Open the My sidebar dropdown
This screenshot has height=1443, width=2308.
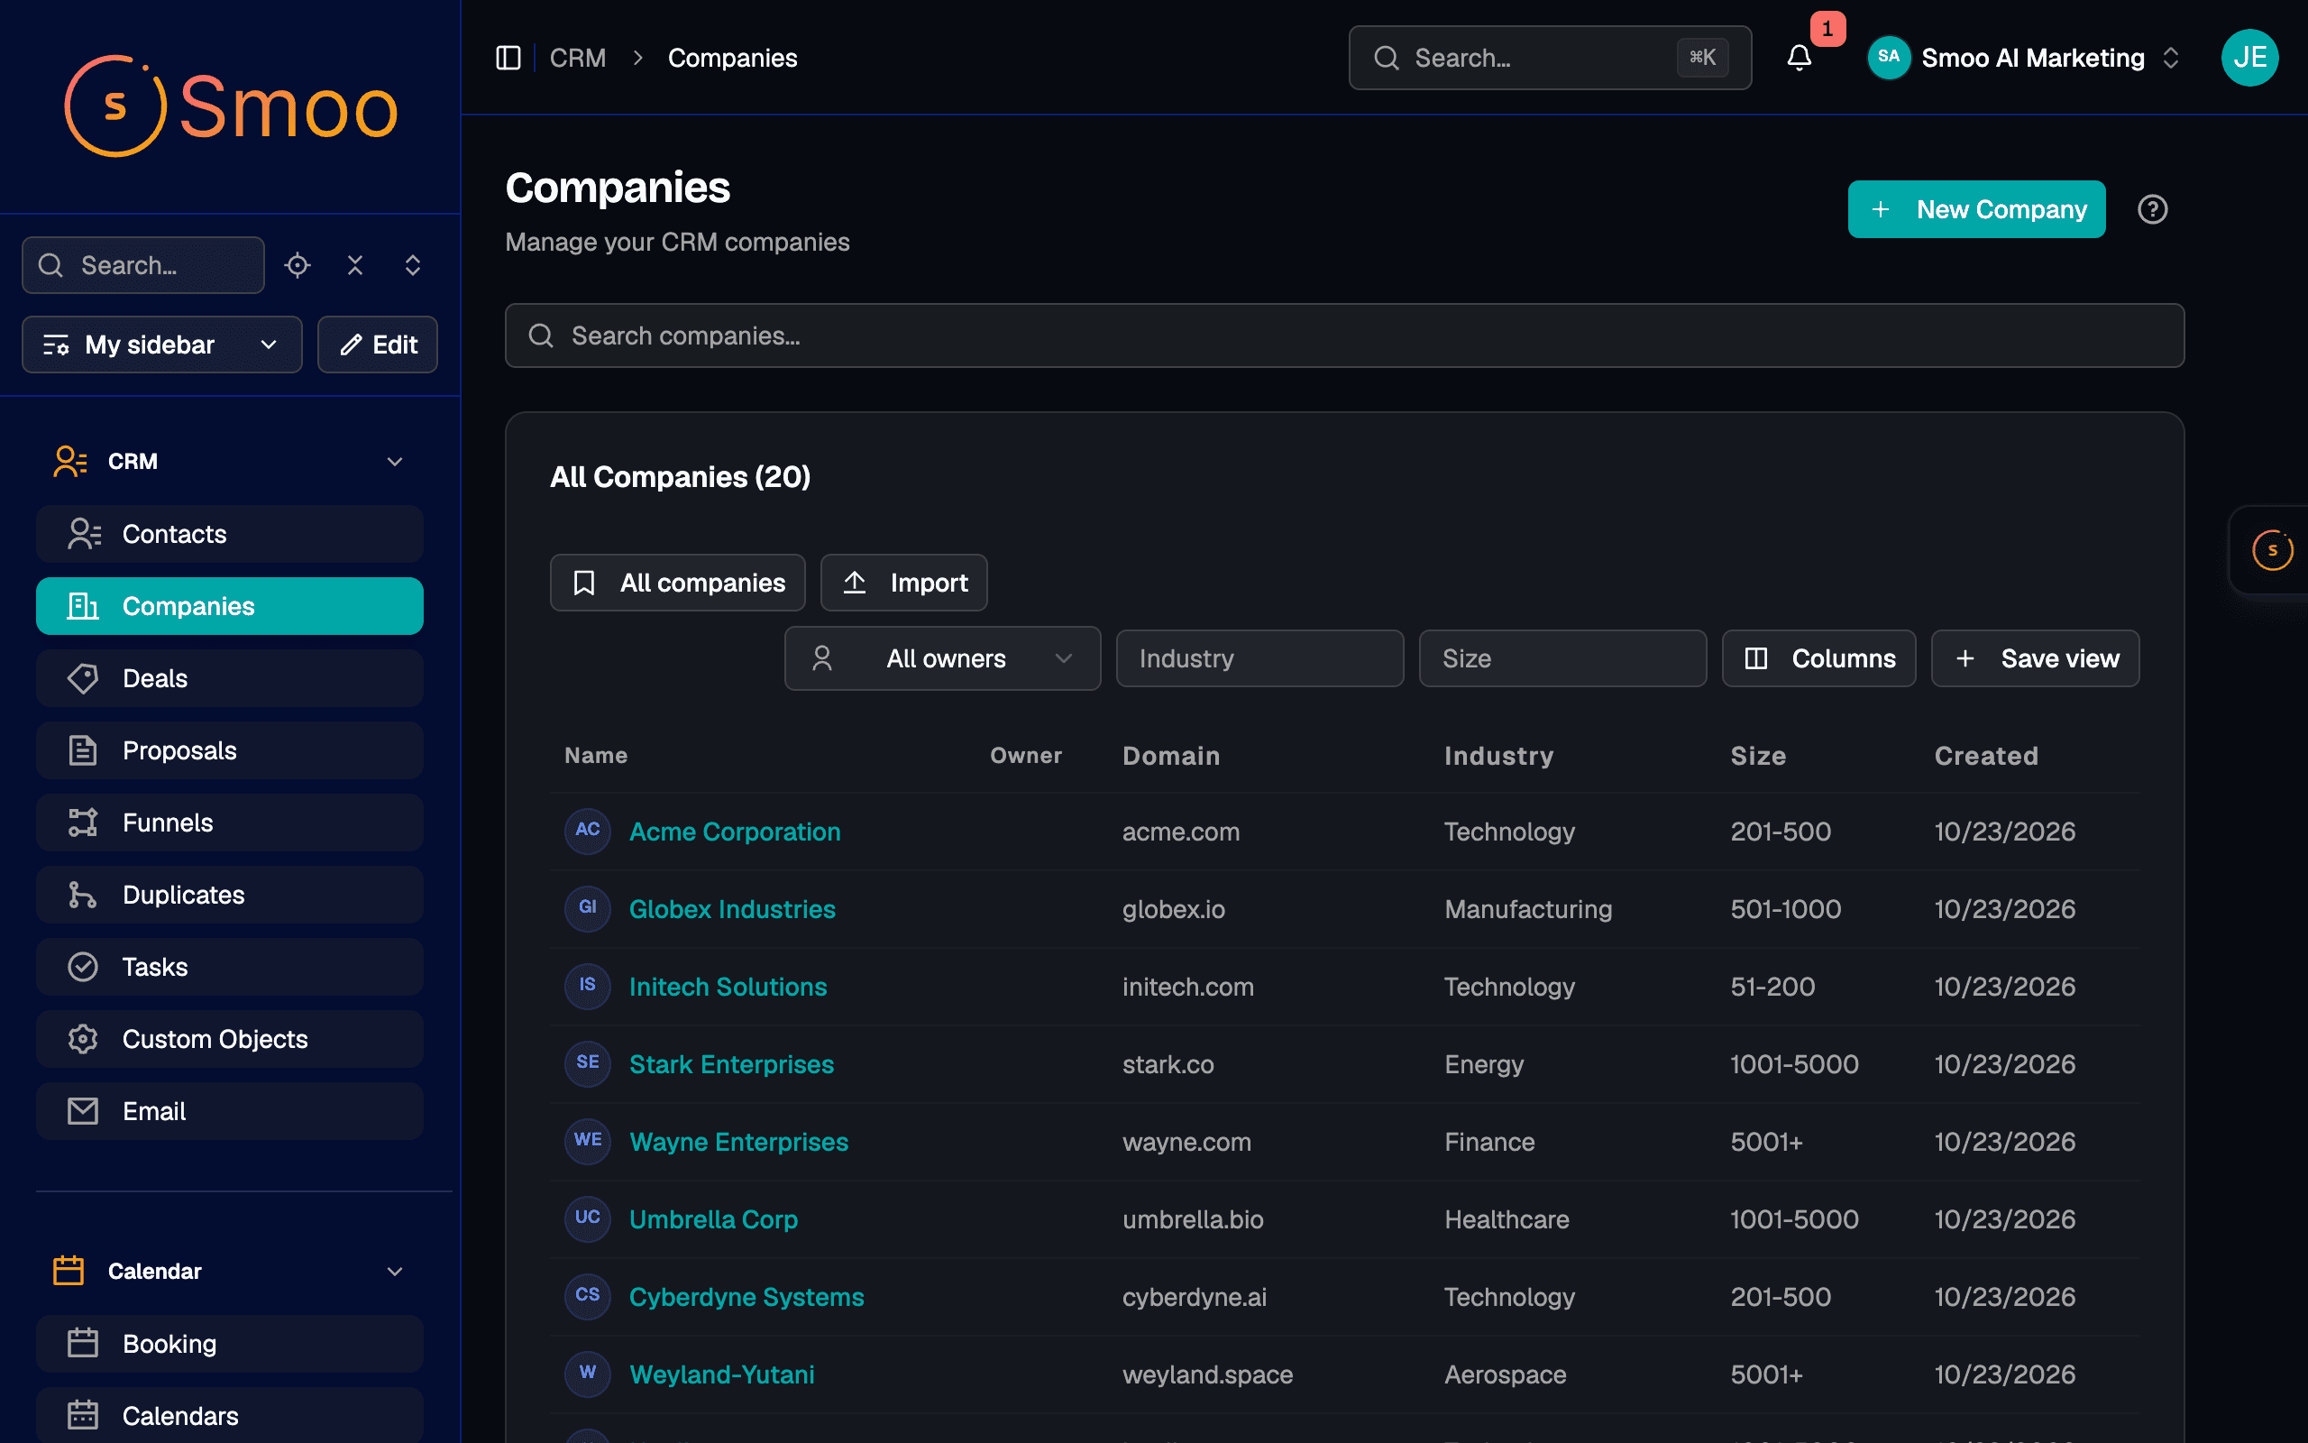point(162,345)
